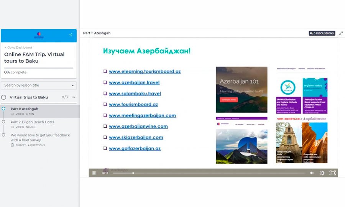The width and height of the screenshot is (345, 207).
Task: Click checkbox bullet beside golfazerbaijan.az
Action: 105,148
